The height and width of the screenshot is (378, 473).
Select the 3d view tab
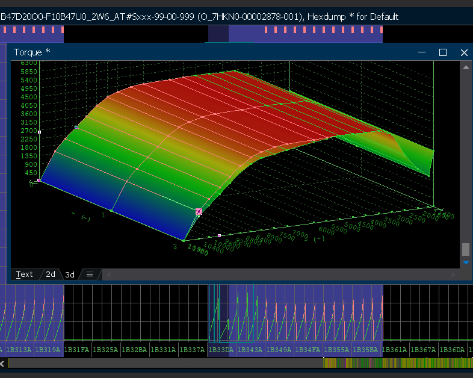click(70, 274)
